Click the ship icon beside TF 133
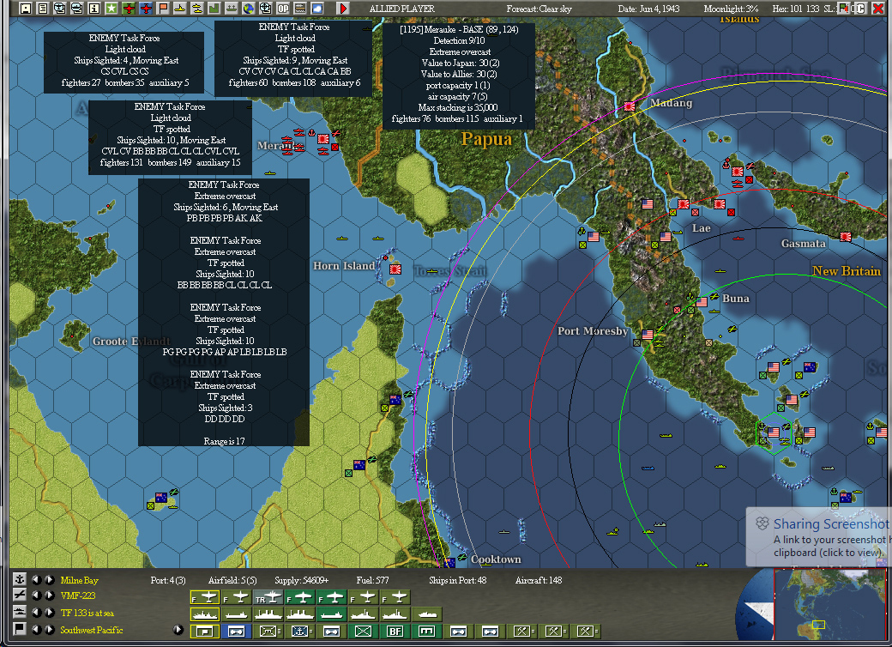This screenshot has width=892, height=647. coord(20,613)
